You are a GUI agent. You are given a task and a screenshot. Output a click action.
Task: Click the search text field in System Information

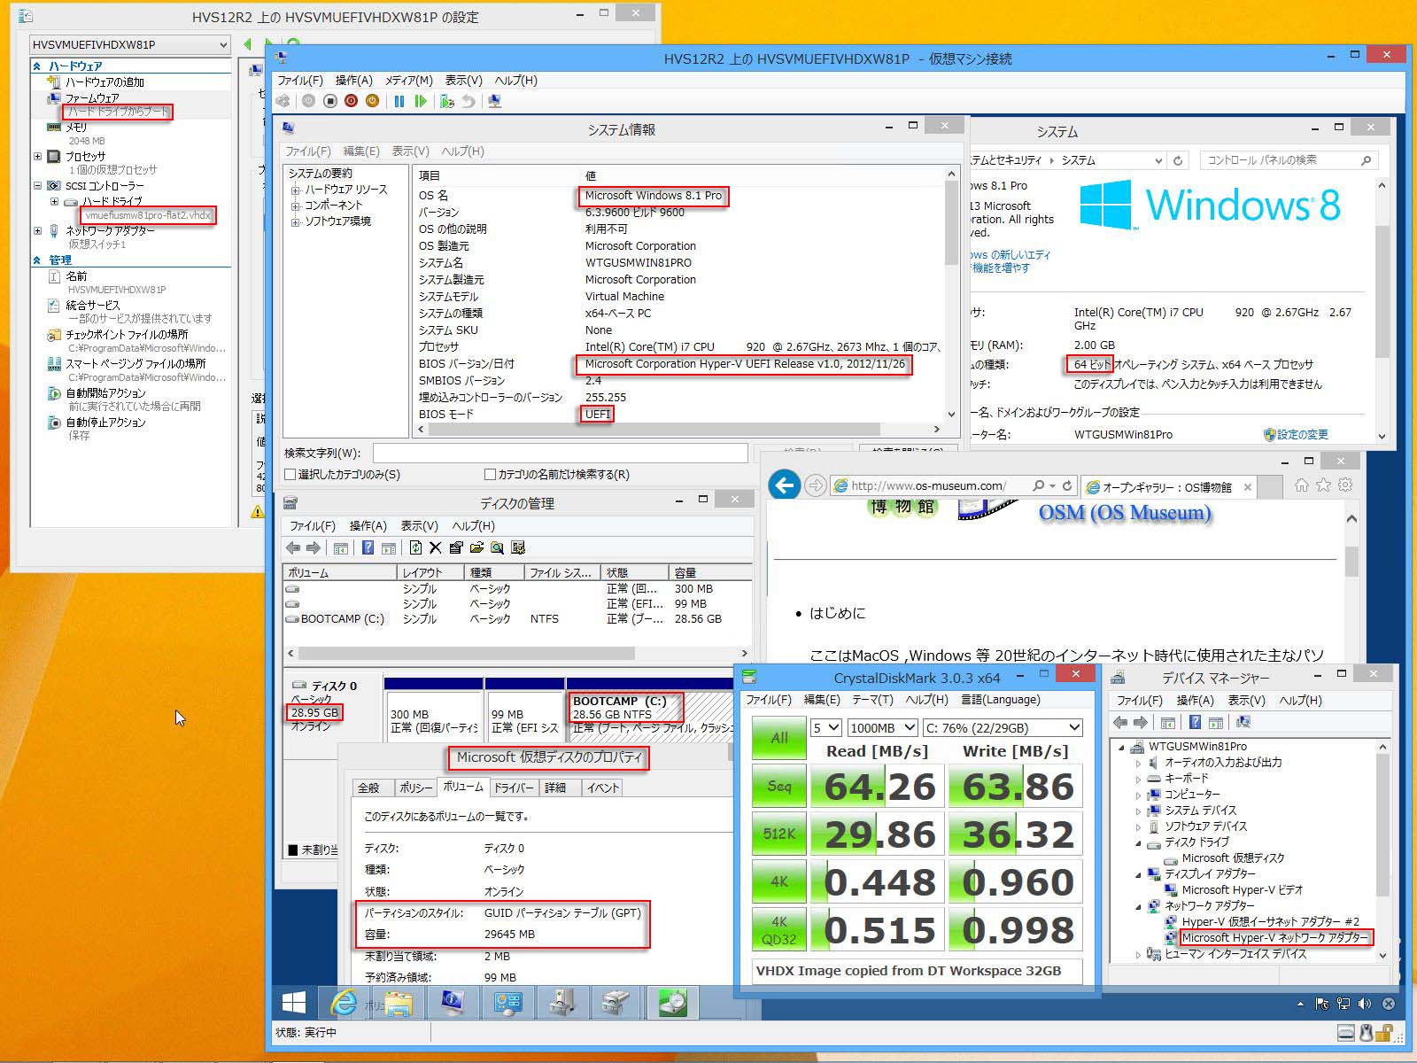[560, 453]
